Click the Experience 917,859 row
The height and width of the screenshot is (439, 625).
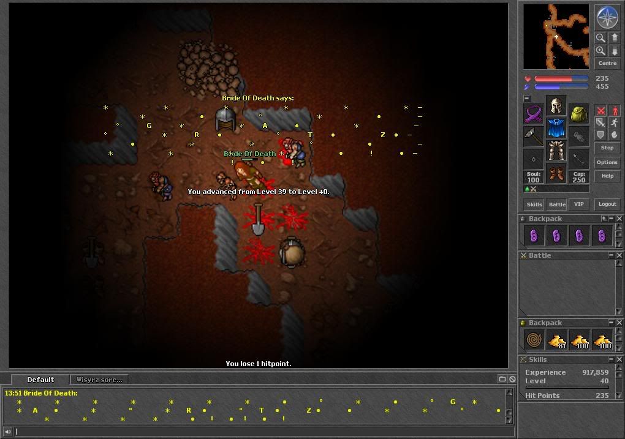pyautogui.click(x=567, y=372)
